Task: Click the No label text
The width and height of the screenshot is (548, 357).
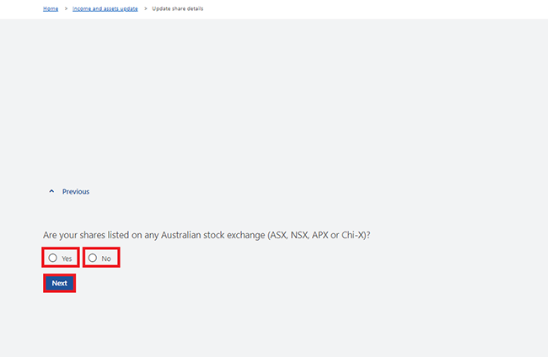Action: [106, 258]
